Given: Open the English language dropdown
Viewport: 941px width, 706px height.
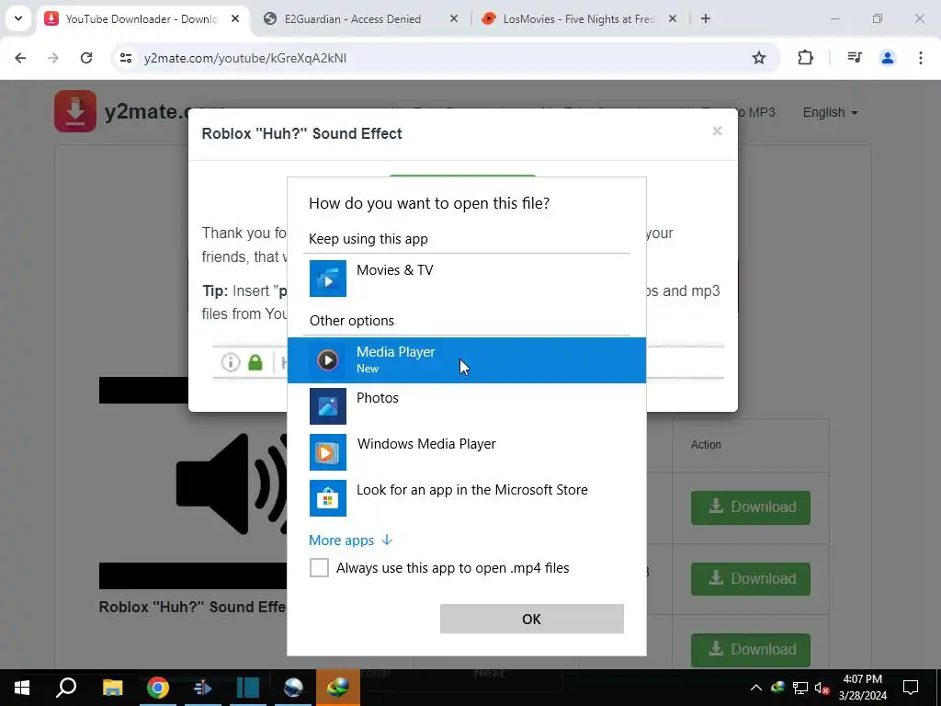Looking at the screenshot, I should click(830, 112).
